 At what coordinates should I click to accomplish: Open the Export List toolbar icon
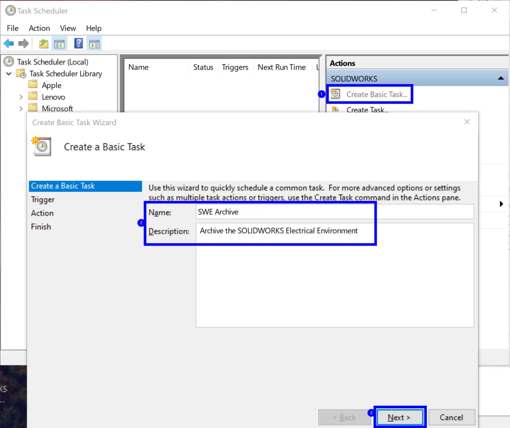click(43, 43)
